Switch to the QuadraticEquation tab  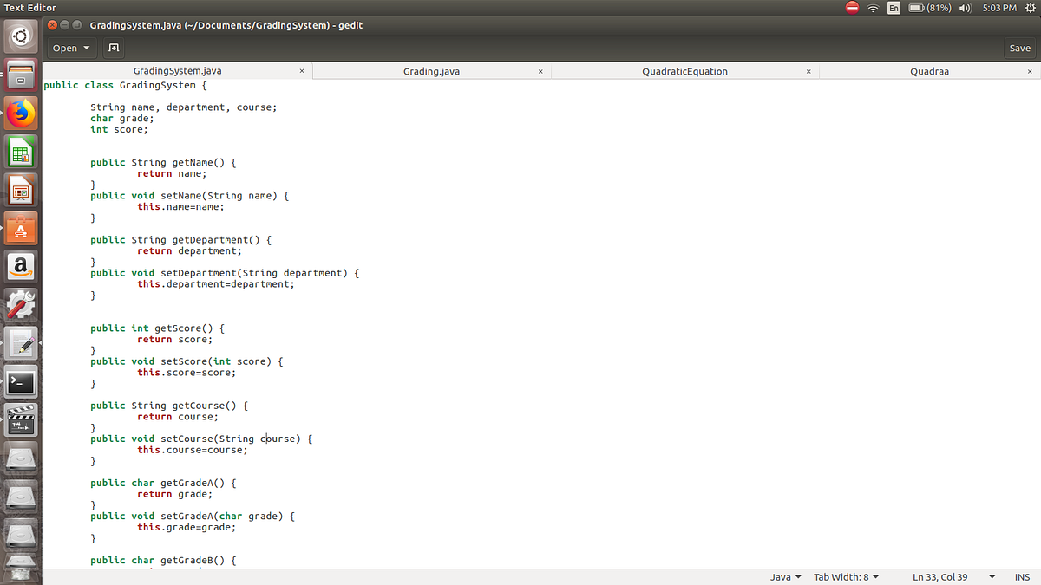(x=685, y=71)
